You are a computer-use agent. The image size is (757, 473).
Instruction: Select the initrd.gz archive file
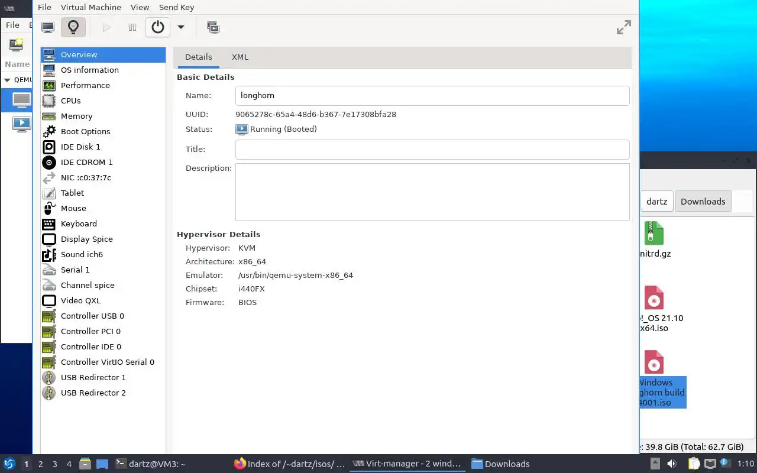[x=654, y=239]
